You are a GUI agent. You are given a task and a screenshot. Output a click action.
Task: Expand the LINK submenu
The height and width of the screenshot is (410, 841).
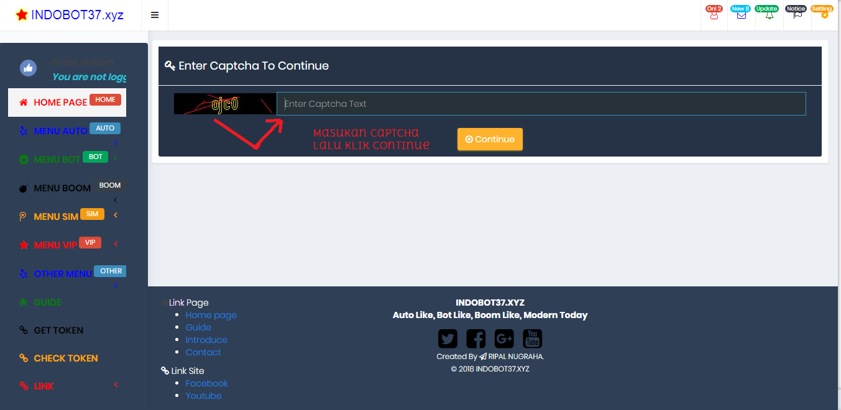[44, 386]
